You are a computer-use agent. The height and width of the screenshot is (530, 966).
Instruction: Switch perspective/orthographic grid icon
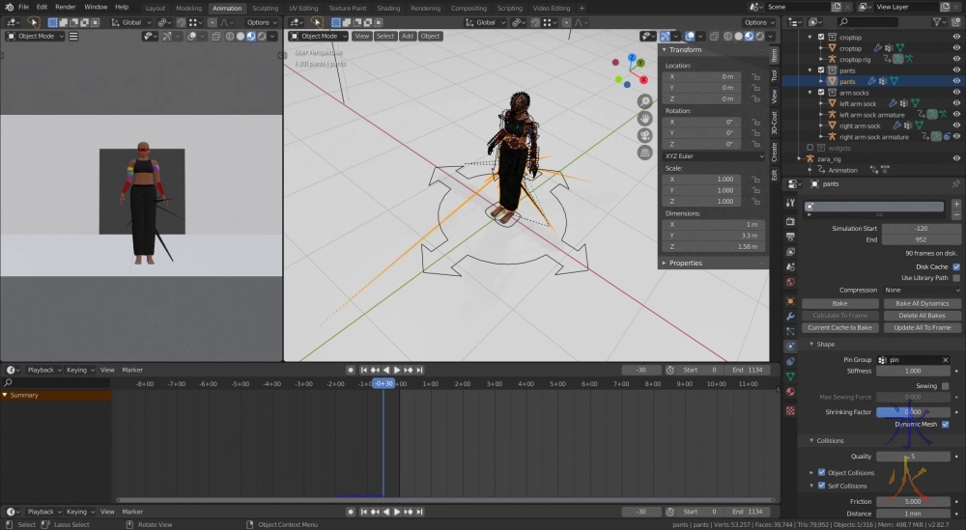(644, 152)
